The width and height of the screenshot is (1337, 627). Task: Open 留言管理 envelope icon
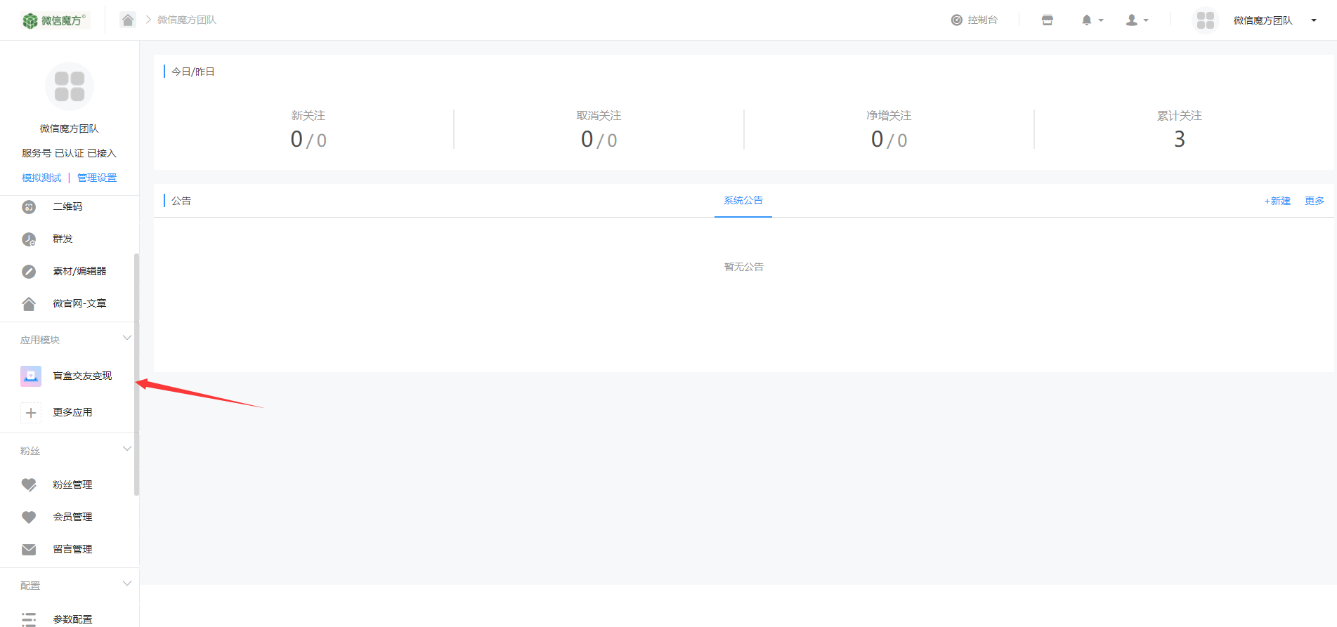[x=29, y=549]
